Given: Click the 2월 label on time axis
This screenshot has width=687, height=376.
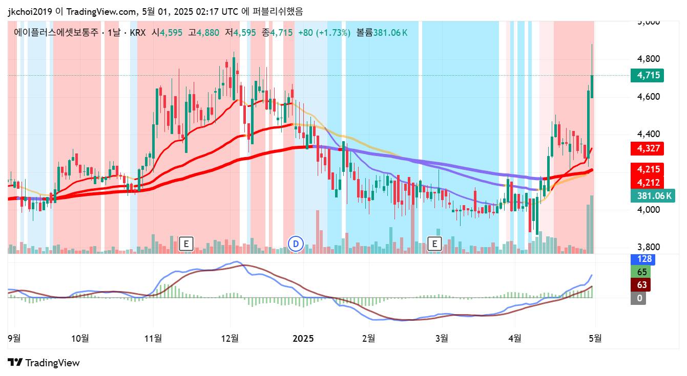Looking at the screenshot, I should [368, 338].
